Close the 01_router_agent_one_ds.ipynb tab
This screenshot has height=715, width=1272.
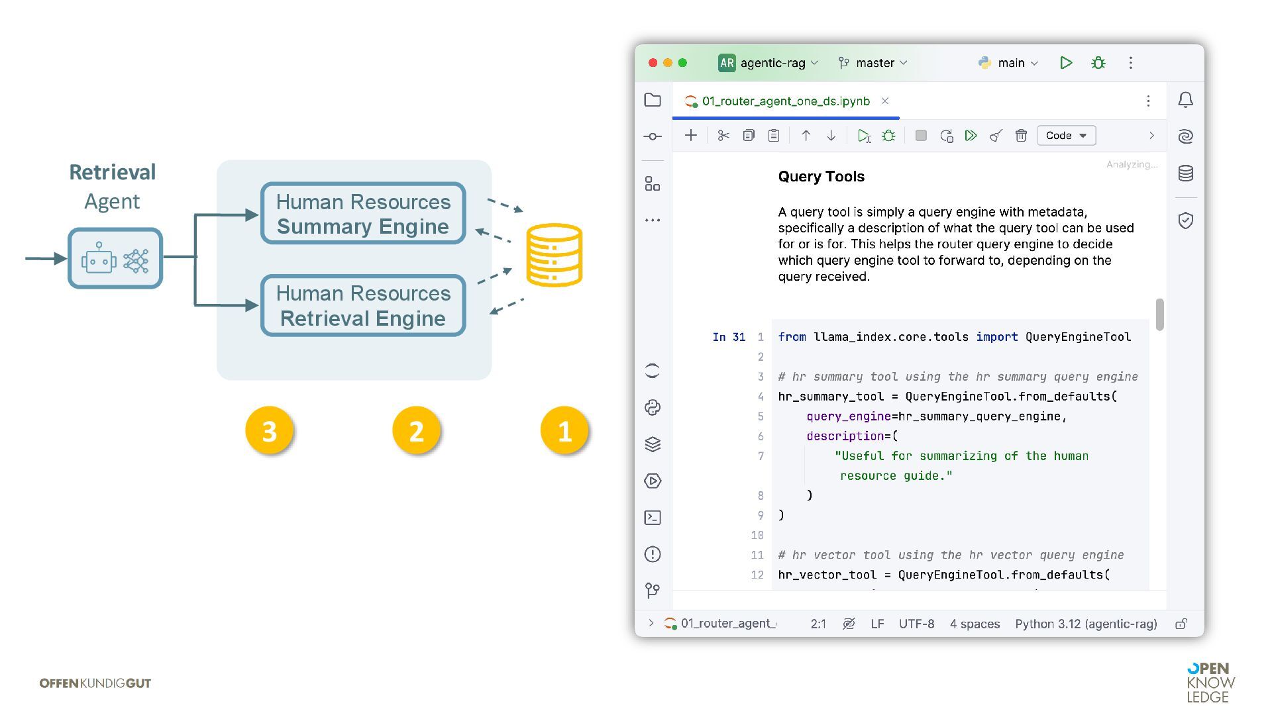885,101
